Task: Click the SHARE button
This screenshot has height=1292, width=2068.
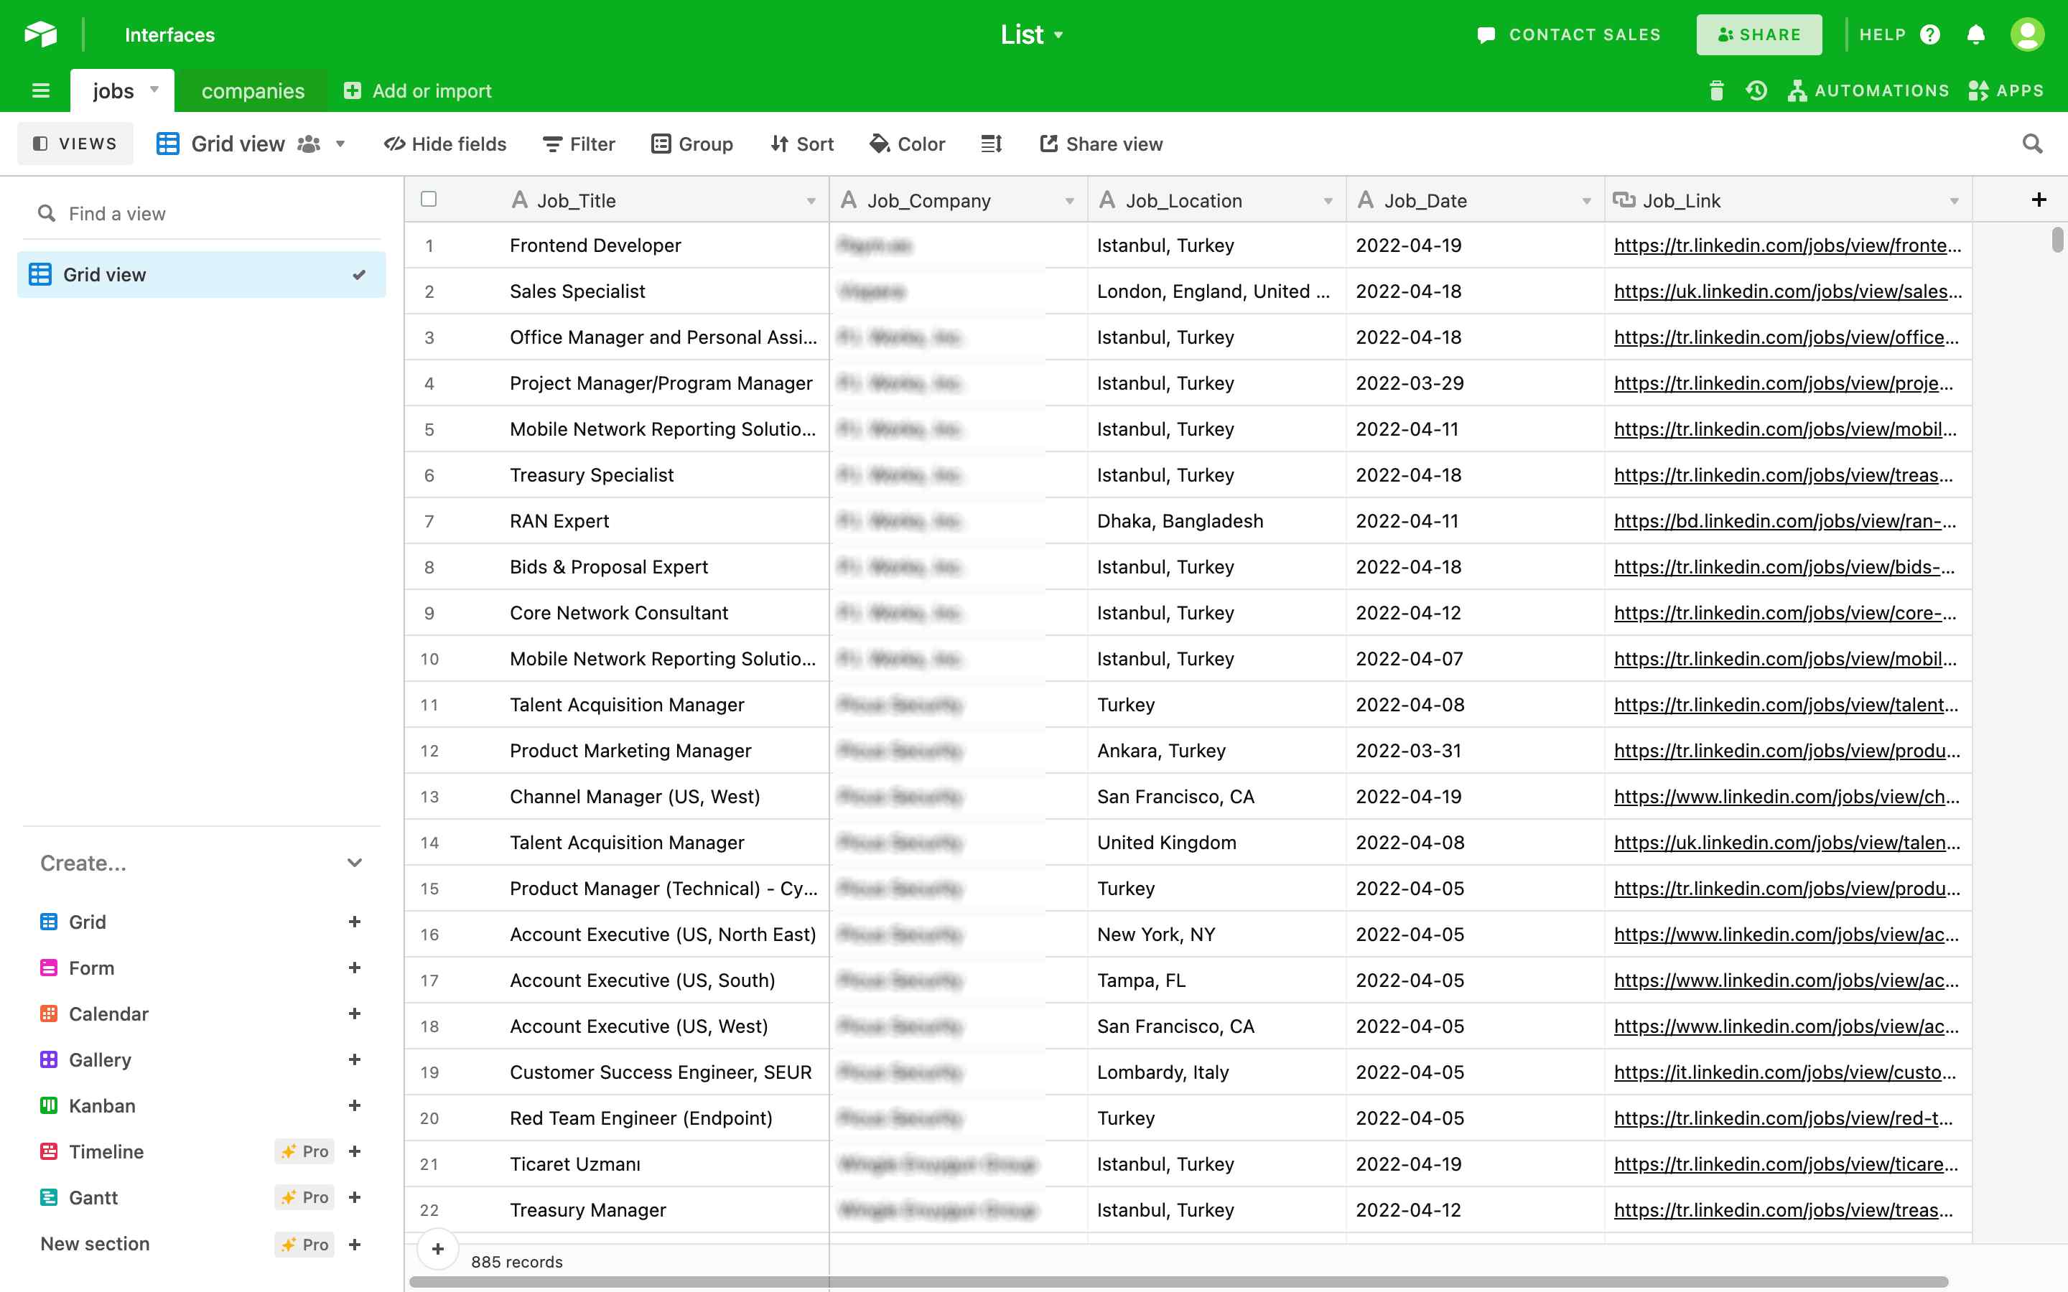Action: click(x=1759, y=35)
